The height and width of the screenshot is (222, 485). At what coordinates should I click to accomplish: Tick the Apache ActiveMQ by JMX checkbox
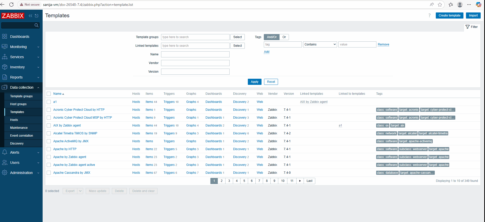49,141
